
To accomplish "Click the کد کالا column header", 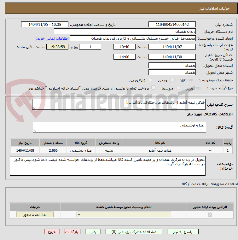I will click(210, 143).
